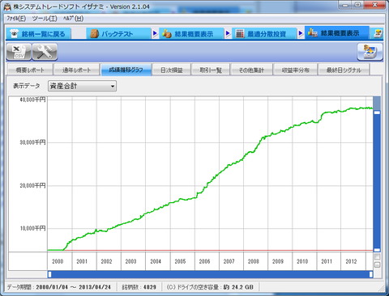Open the 取引一覧 tab
The width and height of the screenshot is (389, 296).
(x=211, y=70)
